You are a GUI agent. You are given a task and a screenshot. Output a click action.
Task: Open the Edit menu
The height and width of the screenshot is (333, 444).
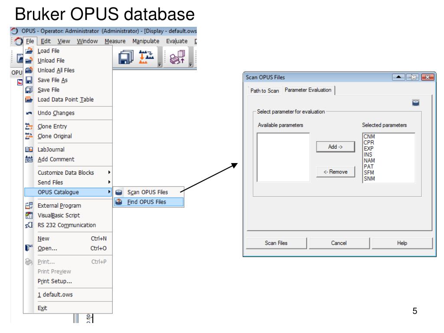pyautogui.click(x=46, y=41)
